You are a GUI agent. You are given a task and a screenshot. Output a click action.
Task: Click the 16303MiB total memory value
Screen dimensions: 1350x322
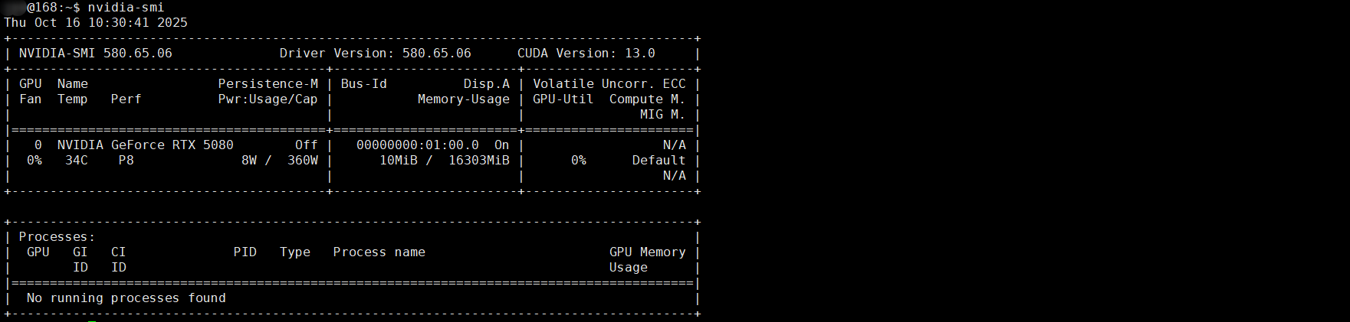pyautogui.click(x=478, y=161)
